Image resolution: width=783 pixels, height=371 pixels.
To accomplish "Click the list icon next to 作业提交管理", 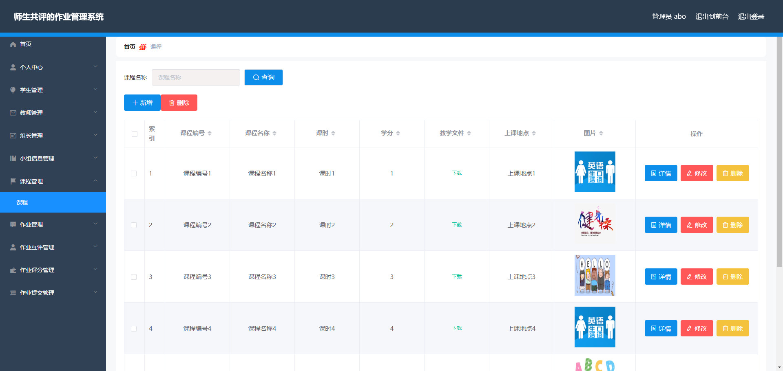I will coord(13,293).
